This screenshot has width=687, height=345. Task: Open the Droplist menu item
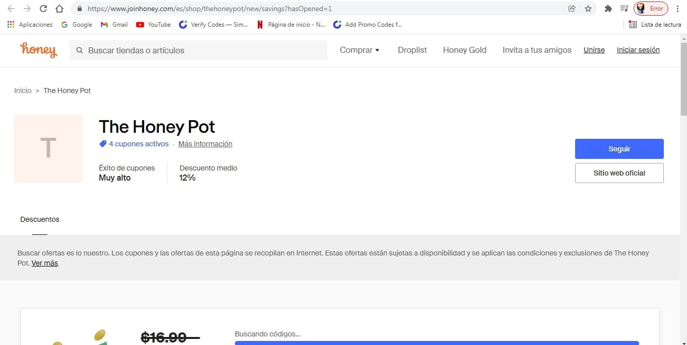[x=412, y=50]
